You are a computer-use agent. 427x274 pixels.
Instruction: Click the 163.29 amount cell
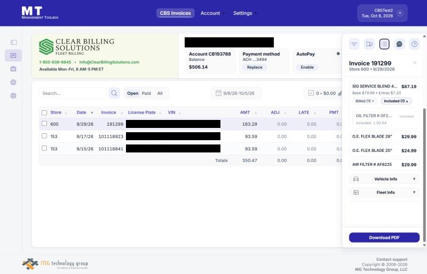[x=249, y=124]
